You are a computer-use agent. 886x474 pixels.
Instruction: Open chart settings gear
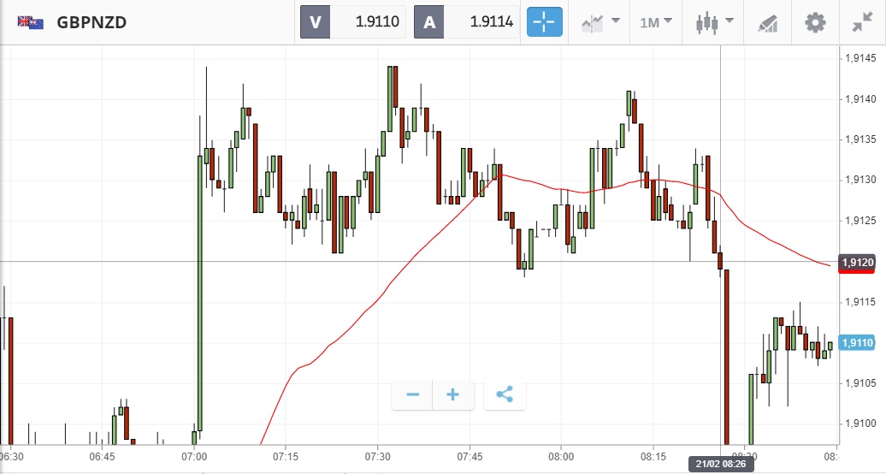click(x=815, y=22)
